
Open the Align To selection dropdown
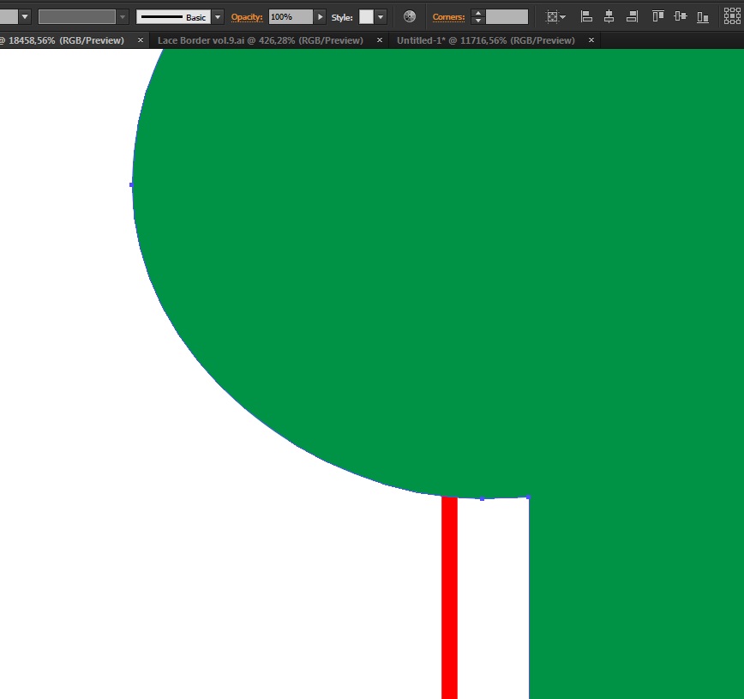555,16
